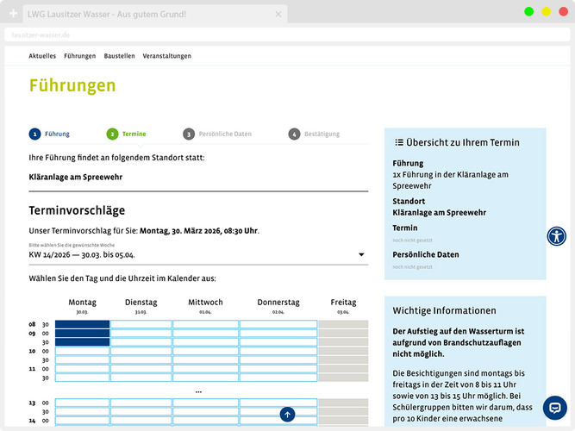Open a new browser tab
Viewport: 575px width, 431px height.
13,15
